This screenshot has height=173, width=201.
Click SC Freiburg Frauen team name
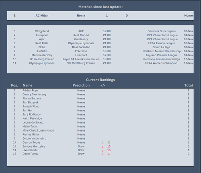tap(42, 59)
